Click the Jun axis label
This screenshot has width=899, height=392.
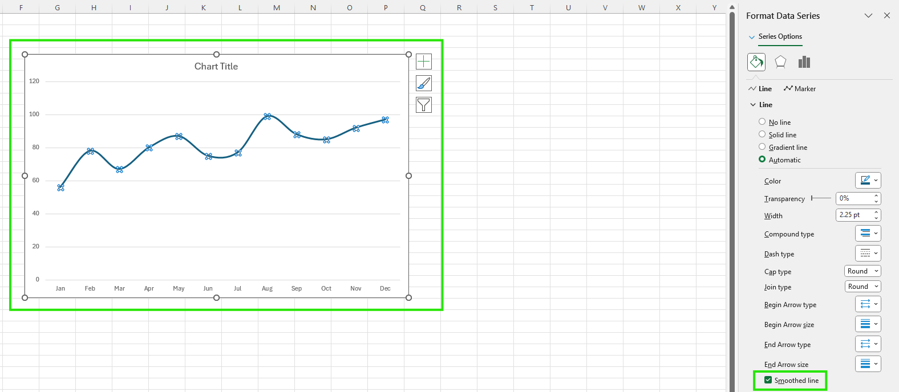pyautogui.click(x=208, y=288)
